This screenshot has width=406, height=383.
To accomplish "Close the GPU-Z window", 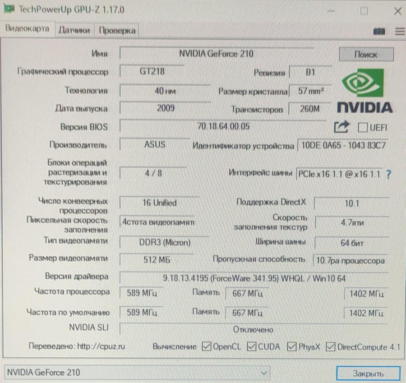I will pos(397,11).
